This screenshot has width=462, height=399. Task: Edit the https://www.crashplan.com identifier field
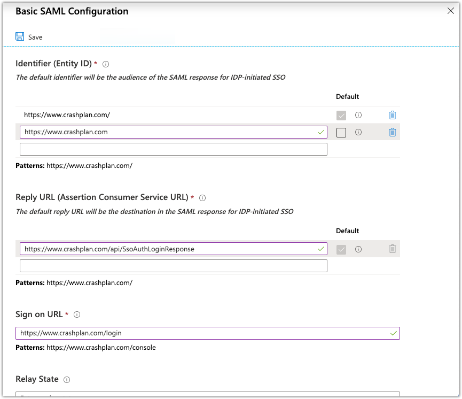(x=174, y=132)
